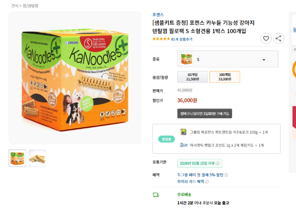
Task: Open the 81개 상품후기 reviews link
Action: (182, 39)
